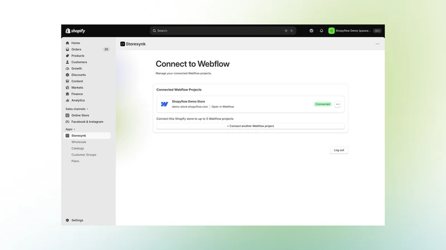The height and width of the screenshot is (250, 446).
Task: Click the Finance sidebar icon
Action: coord(67,94)
